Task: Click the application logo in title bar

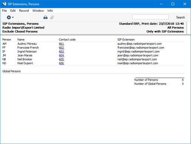Action: click(4, 4)
